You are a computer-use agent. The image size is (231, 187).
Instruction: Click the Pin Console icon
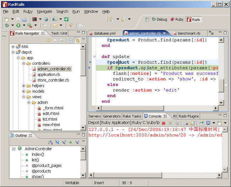pyautogui.click(x=201, y=123)
